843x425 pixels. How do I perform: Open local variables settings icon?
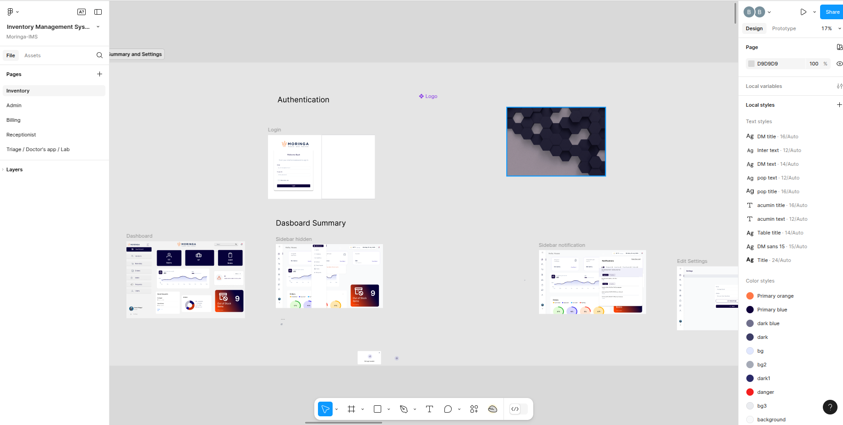839,86
